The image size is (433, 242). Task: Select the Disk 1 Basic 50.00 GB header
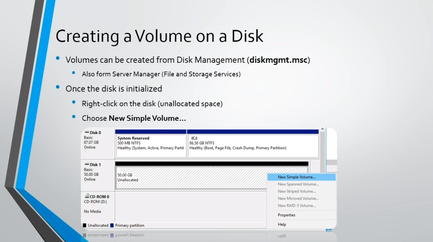97,175
